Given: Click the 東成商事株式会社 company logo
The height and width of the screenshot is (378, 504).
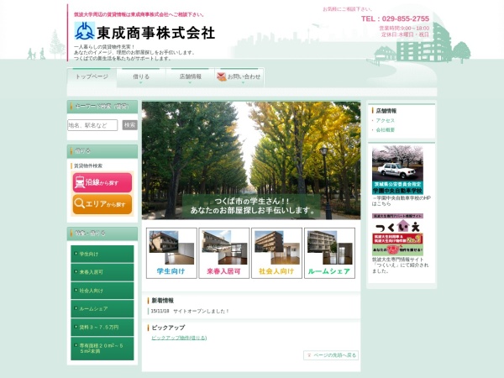Looking at the screenshot, I should tap(144, 32).
